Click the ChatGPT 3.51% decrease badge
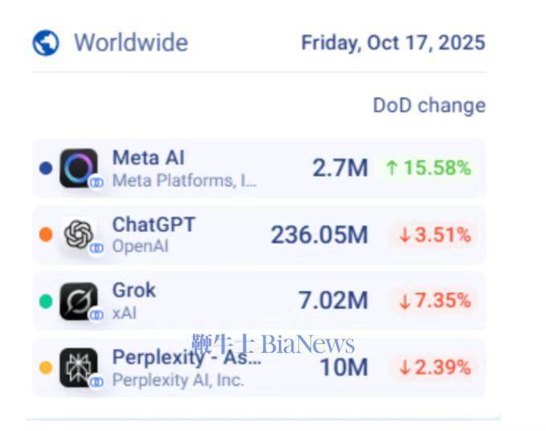The height and width of the screenshot is (431, 546). pos(434,235)
